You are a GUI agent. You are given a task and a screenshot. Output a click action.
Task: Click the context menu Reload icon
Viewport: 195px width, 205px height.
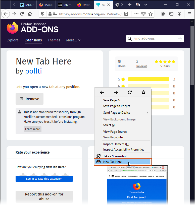[x=130, y=92]
